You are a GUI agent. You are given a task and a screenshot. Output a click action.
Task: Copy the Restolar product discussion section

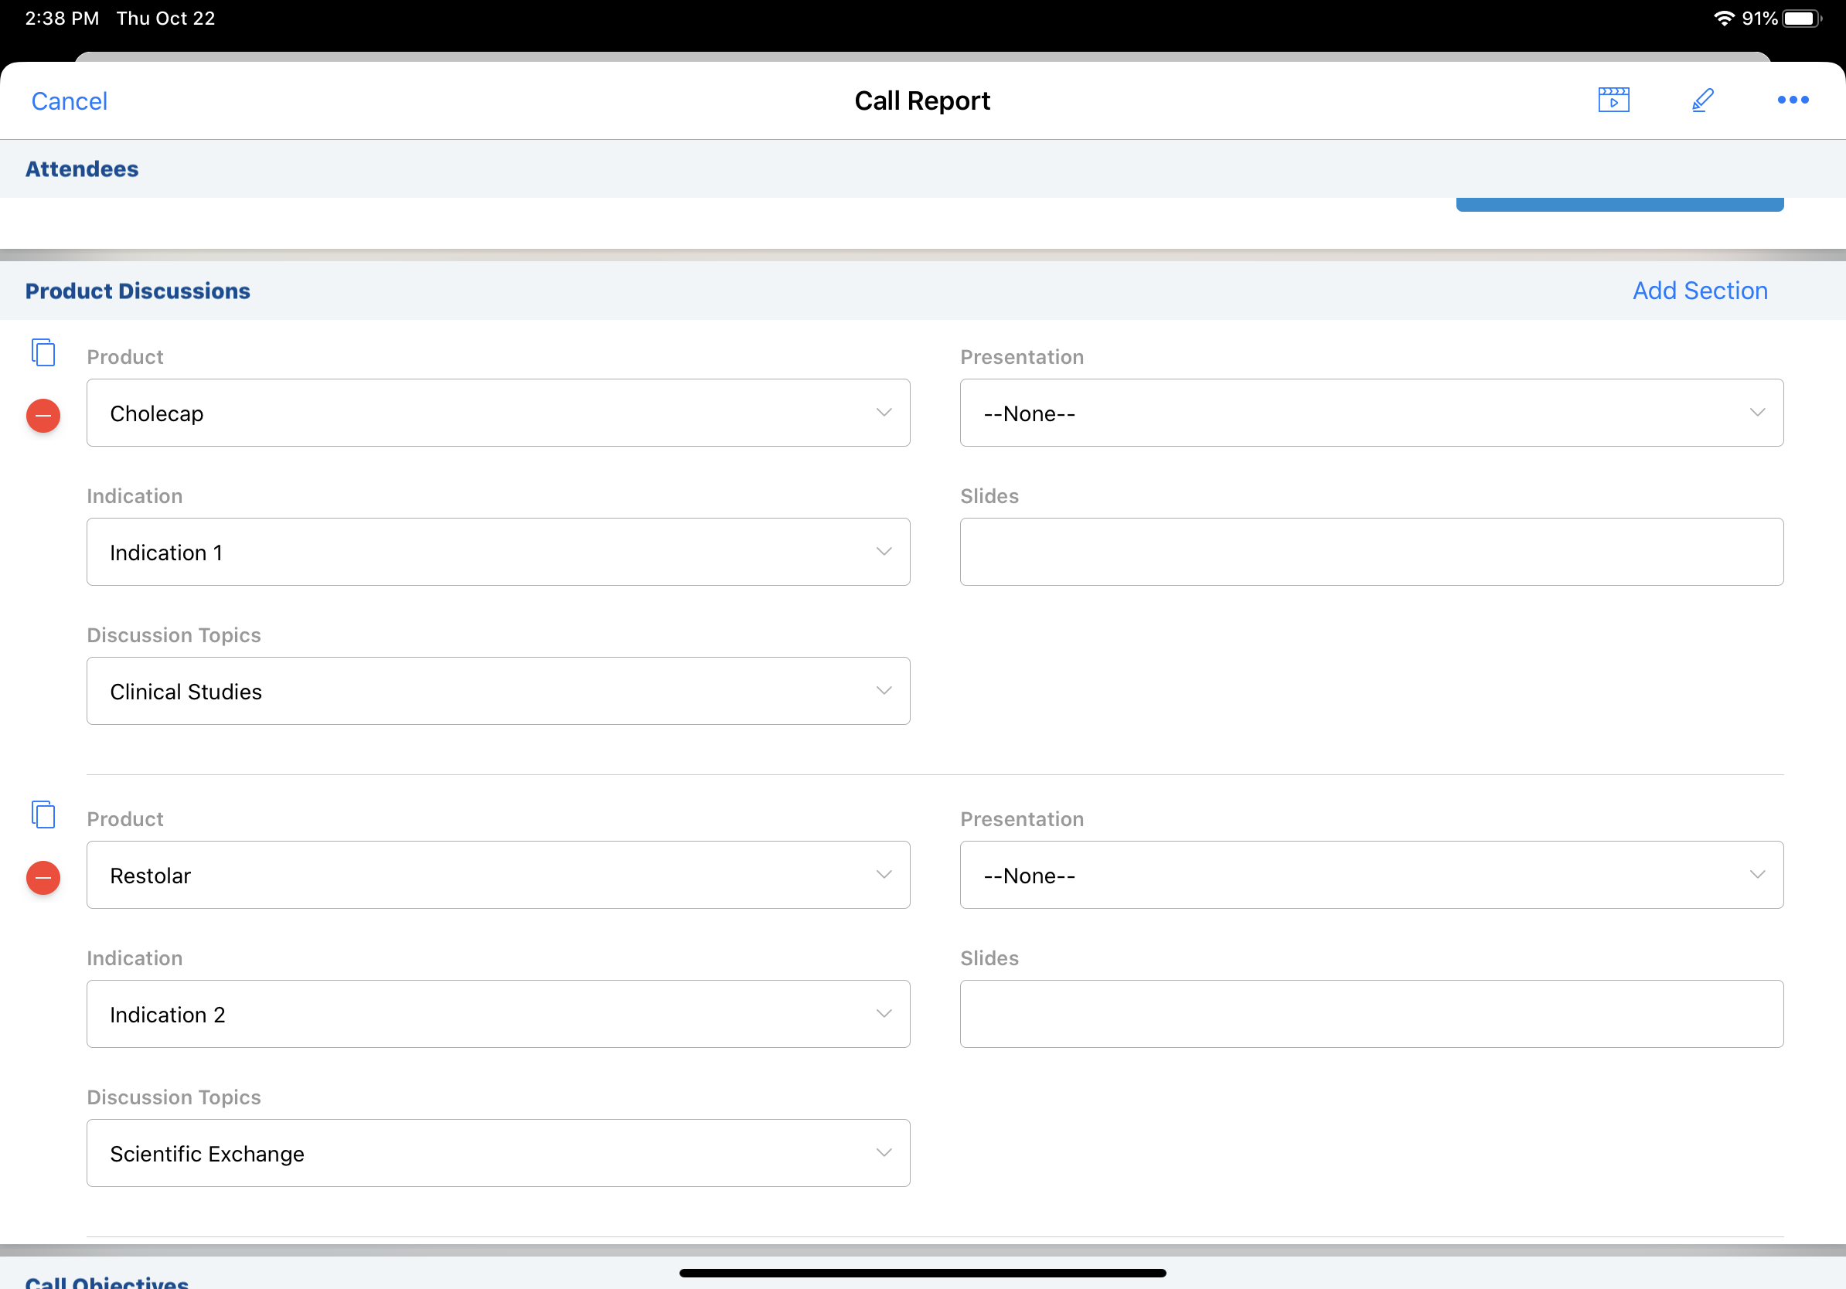(x=43, y=814)
